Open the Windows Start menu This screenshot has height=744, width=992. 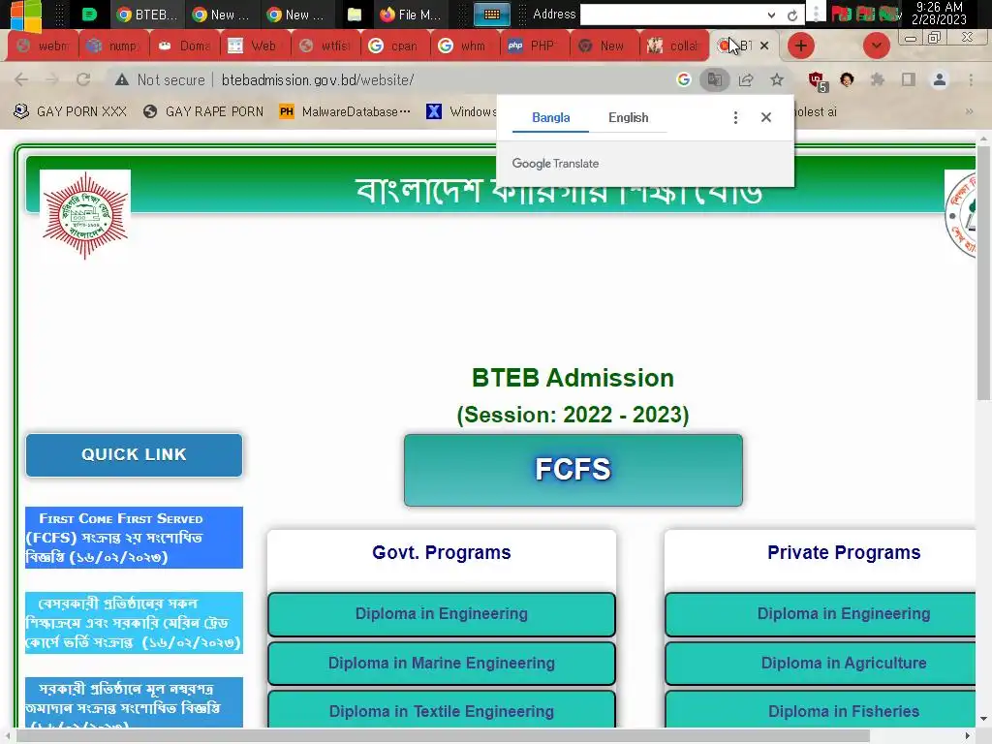25,14
